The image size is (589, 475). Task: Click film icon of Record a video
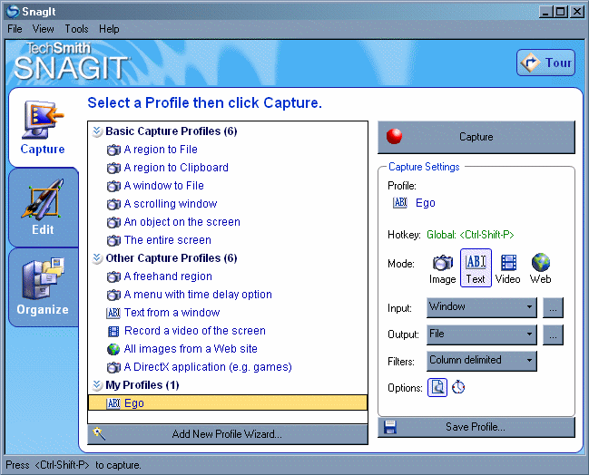pyautogui.click(x=113, y=331)
